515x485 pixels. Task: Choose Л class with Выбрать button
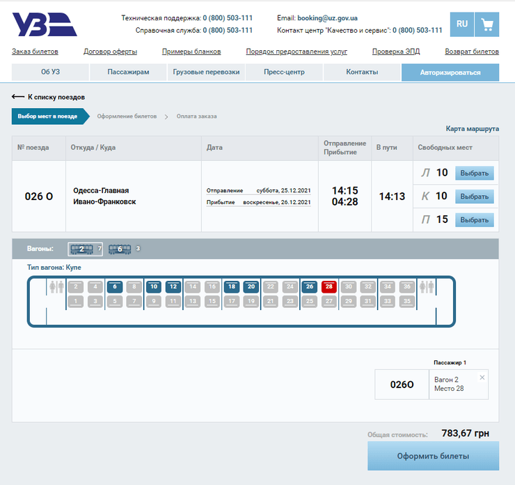pyautogui.click(x=474, y=174)
